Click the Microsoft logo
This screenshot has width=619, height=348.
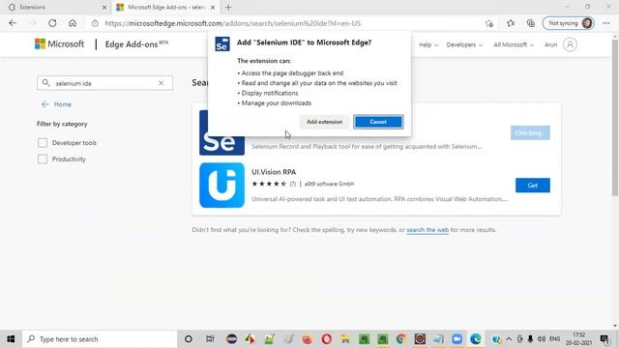coord(59,43)
